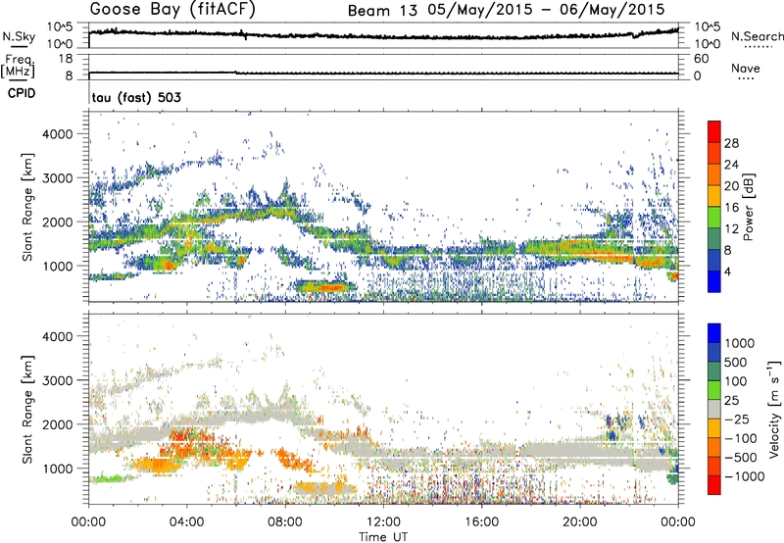Click the red top segment of Power colorbar
Screen dimensions: 784x543
pos(714,131)
